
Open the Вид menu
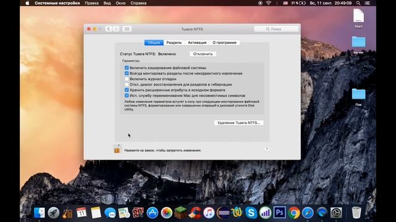coord(107,3)
